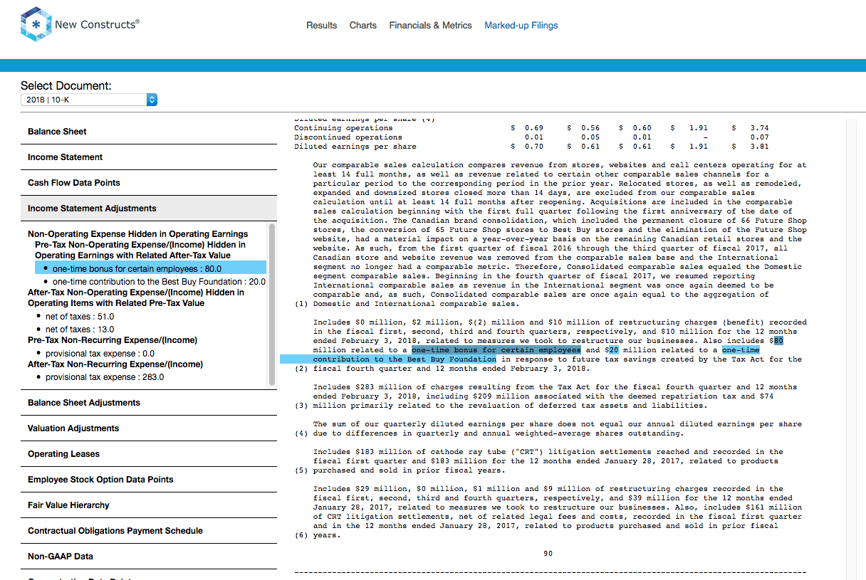The height and width of the screenshot is (580, 866).
Task: Select Best Buy Foundation contribution : 20.0 item
Action: [159, 282]
